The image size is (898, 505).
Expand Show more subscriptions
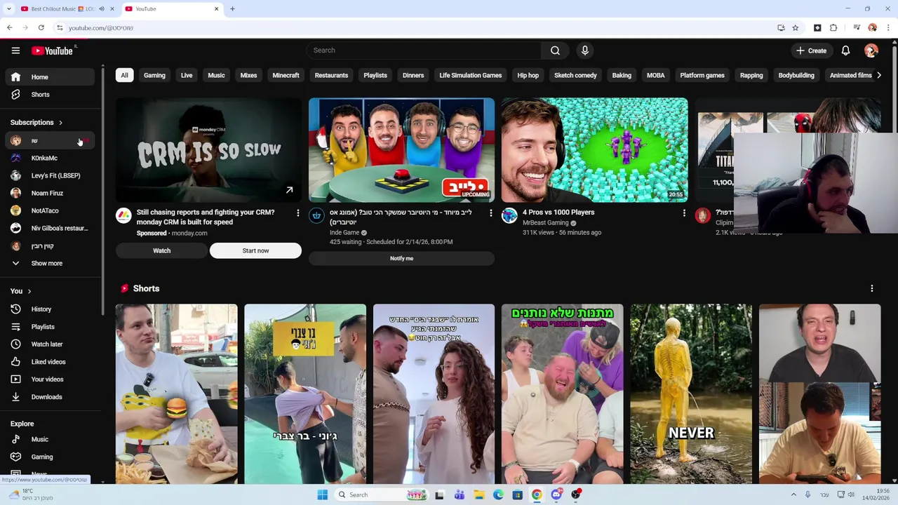click(x=50, y=264)
